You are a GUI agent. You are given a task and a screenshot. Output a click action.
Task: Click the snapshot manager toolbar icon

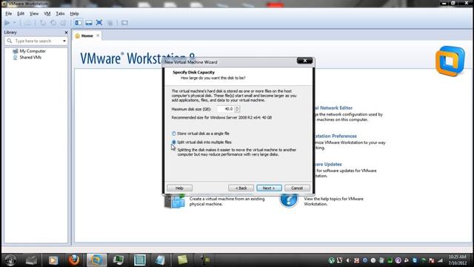click(63, 23)
